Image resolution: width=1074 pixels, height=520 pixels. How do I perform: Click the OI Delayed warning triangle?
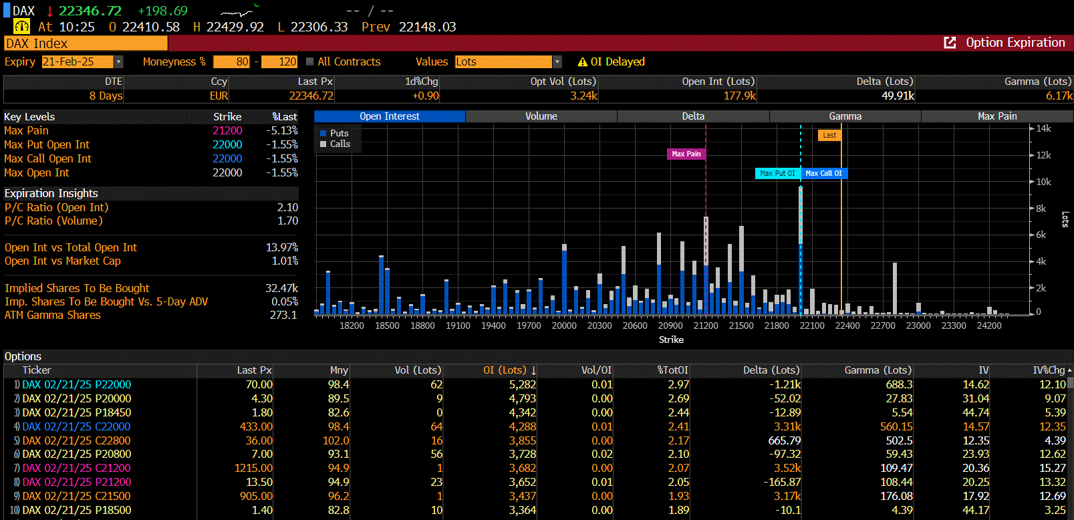pyautogui.click(x=582, y=62)
